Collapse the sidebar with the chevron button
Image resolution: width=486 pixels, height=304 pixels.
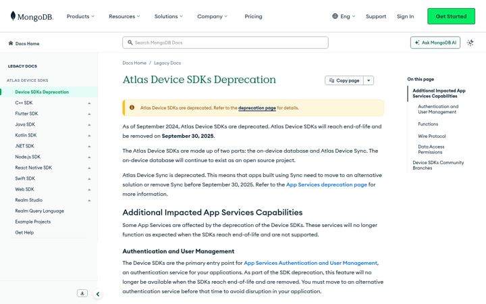click(98, 294)
